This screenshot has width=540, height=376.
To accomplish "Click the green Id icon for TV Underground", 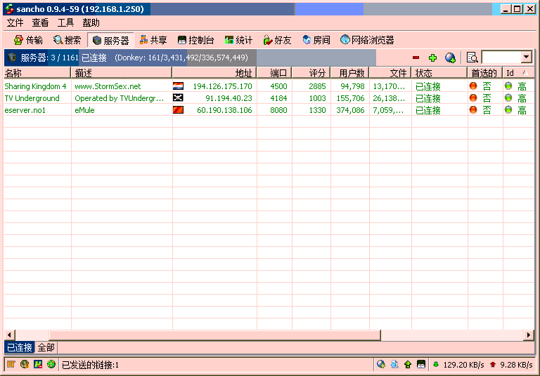I will pos(508,98).
